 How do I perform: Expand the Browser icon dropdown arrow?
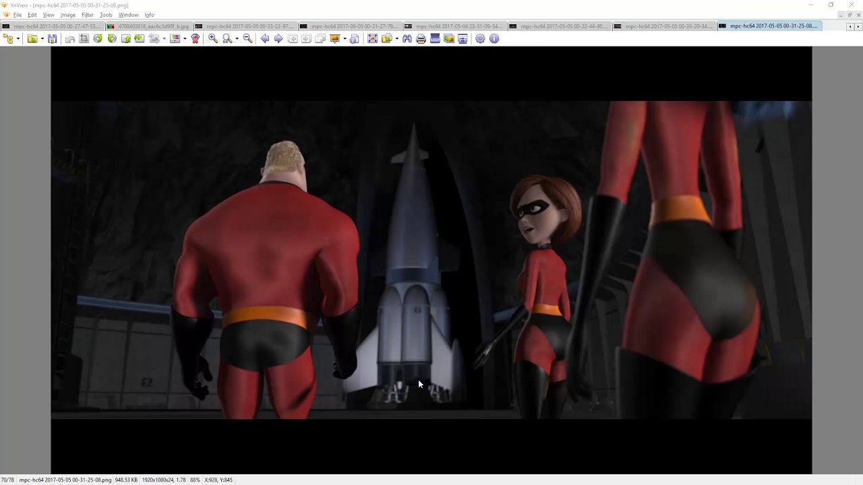18,39
